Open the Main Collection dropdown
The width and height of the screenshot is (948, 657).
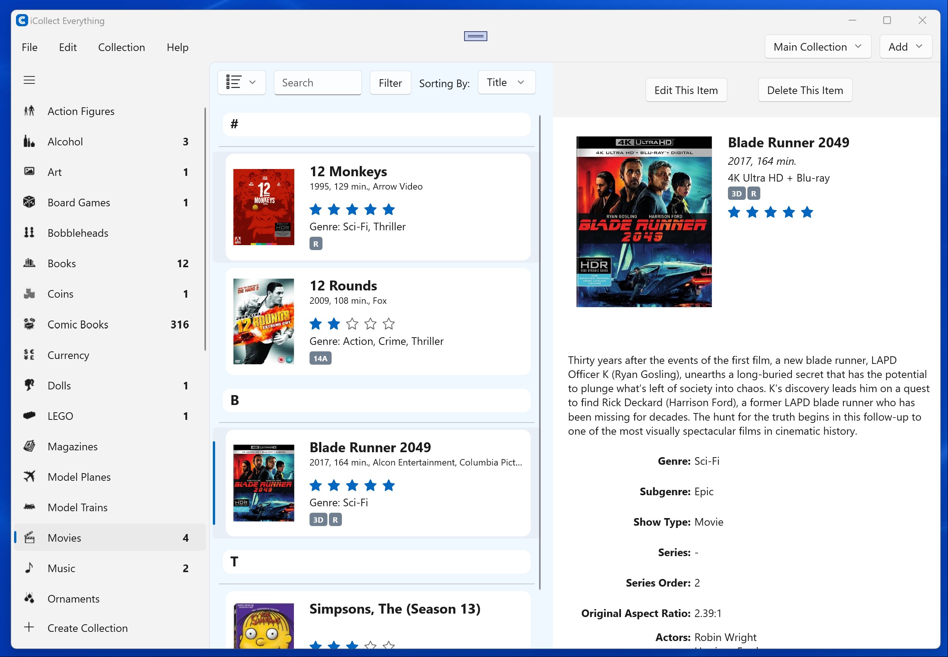(817, 46)
